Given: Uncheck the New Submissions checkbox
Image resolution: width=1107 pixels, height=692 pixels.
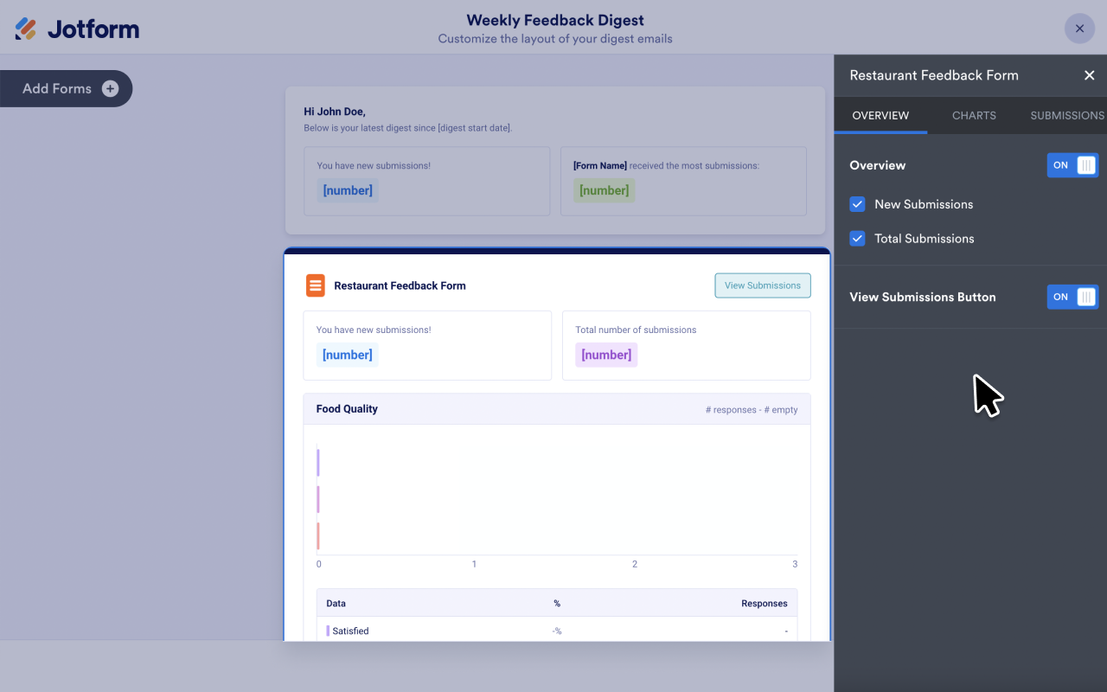Looking at the screenshot, I should click(x=857, y=204).
